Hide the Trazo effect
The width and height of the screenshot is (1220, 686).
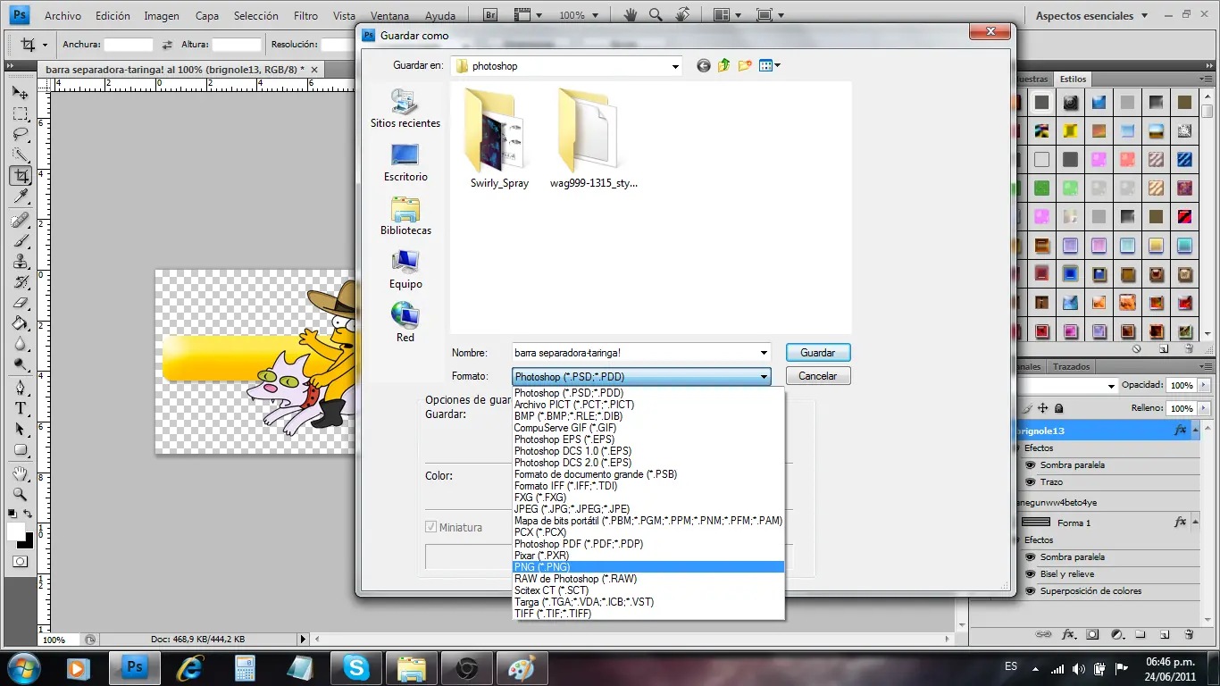tap(1031, 482)
